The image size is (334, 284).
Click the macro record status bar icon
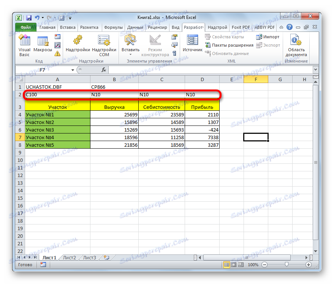pos(43,264)
